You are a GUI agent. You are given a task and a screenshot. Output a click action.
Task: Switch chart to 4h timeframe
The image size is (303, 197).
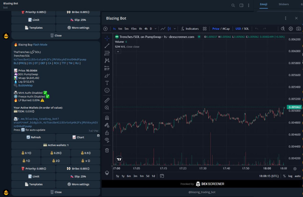[x=146, y=29]
